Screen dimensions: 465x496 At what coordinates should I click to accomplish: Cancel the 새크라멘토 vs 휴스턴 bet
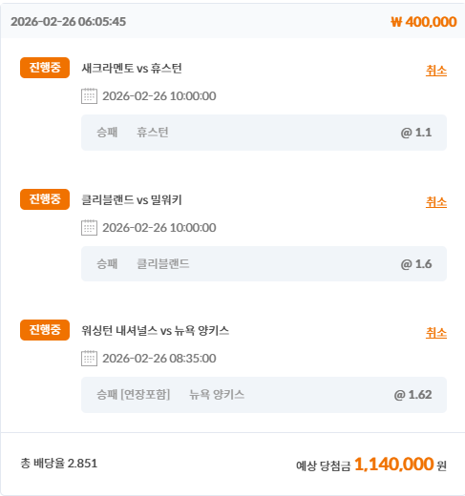436,71
